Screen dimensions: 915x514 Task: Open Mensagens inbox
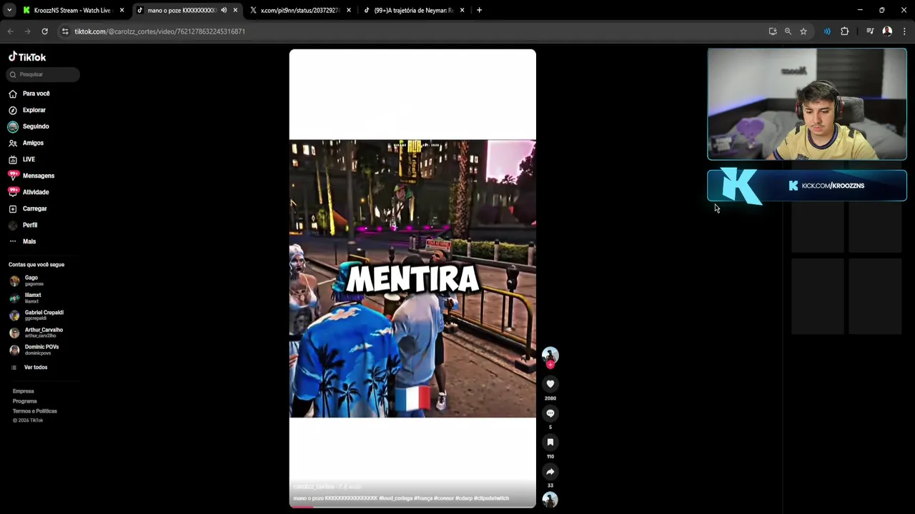[38, 176]
